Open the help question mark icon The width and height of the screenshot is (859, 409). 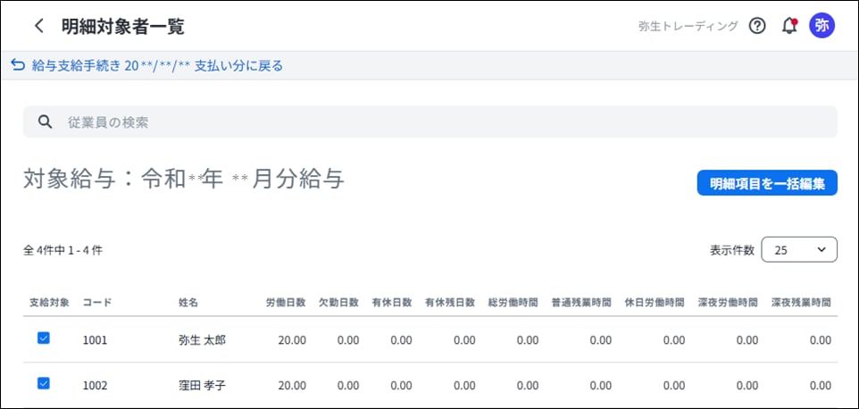[x=757, y=26]
